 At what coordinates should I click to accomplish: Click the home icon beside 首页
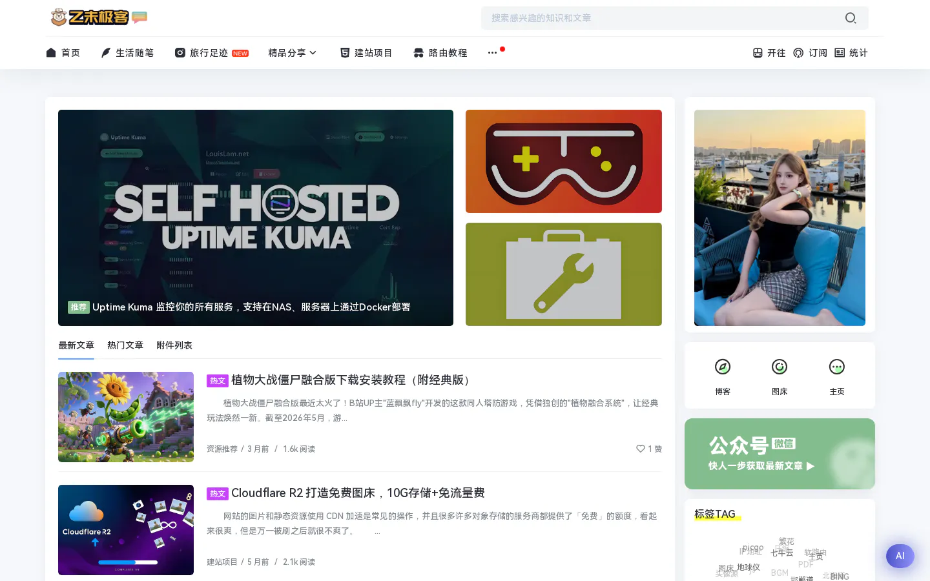[51, 52]
